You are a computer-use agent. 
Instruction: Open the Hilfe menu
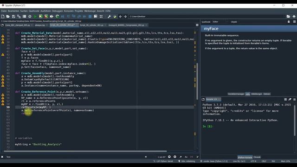tap(108, 11)
